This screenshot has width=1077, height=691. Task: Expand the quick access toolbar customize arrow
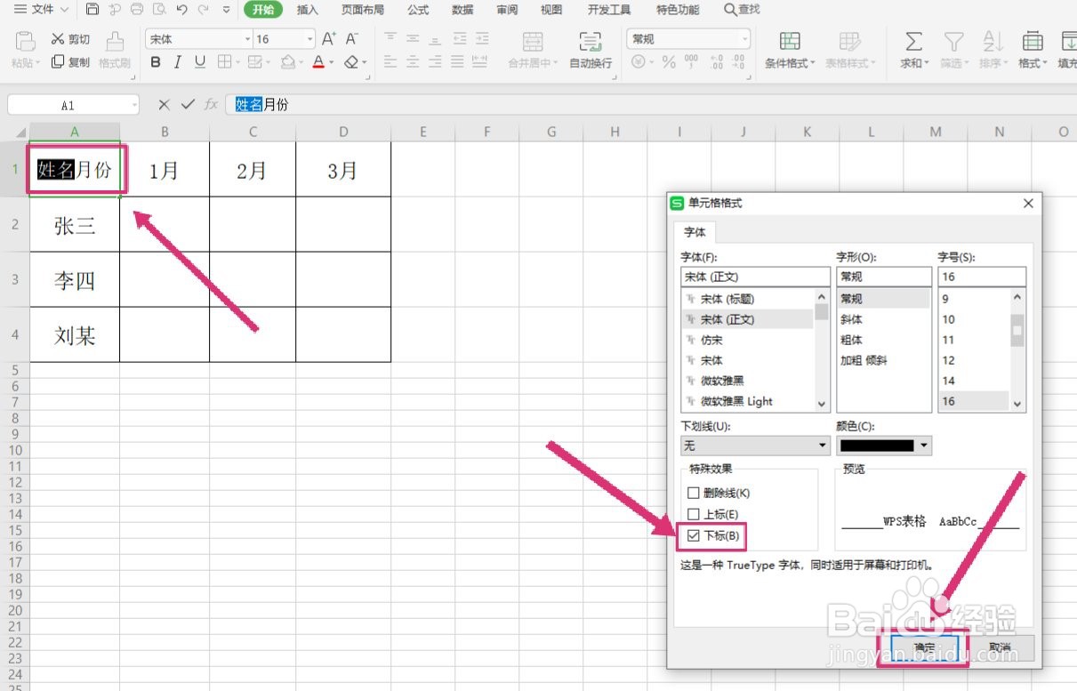tap(226, 10)
